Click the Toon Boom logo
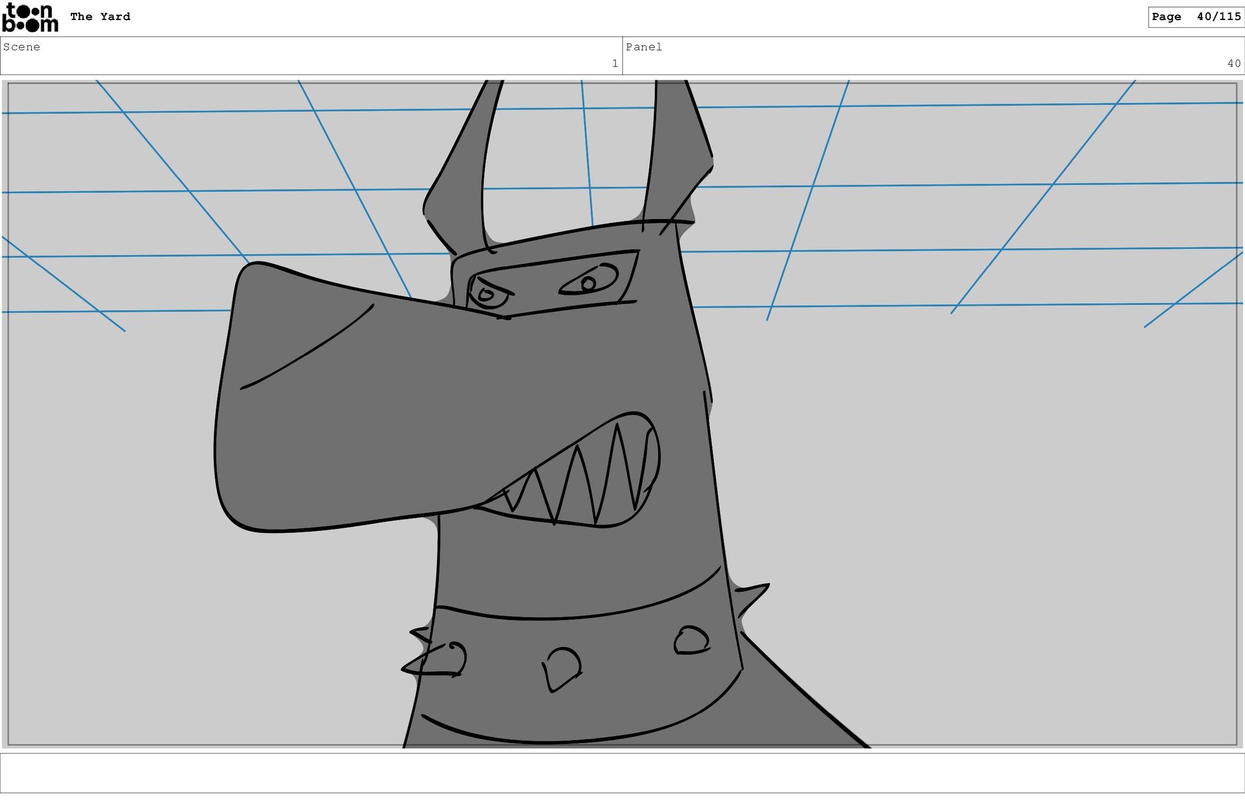The height and width of the screenshot is (805, 1245). pyautogui.click(x=30, y=17)
